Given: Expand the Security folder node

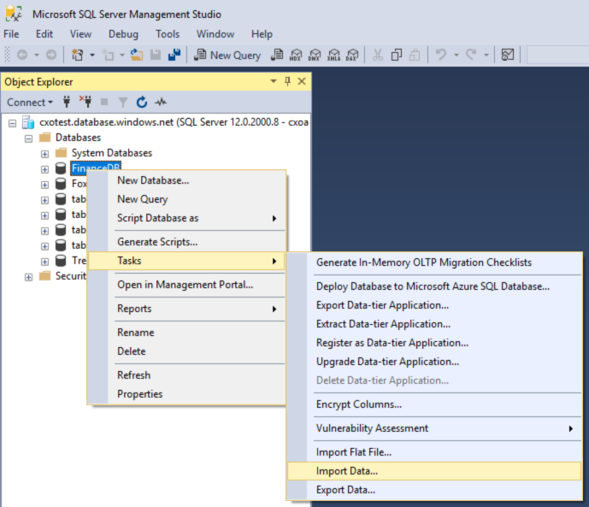Looking at the screenshot, I should [x=28, y=277].
